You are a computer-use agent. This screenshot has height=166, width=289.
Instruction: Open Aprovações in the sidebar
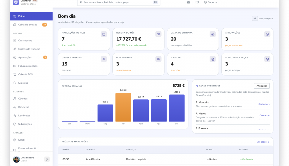click(x=31, y=57)
